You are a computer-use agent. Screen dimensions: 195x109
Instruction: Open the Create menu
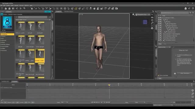coord(8,5)
